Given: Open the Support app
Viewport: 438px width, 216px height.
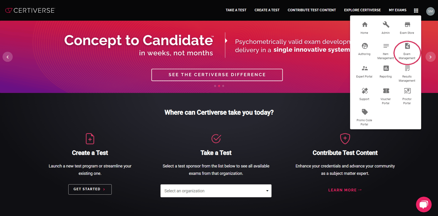Looking at the screenshot, I should click(364, 91).
